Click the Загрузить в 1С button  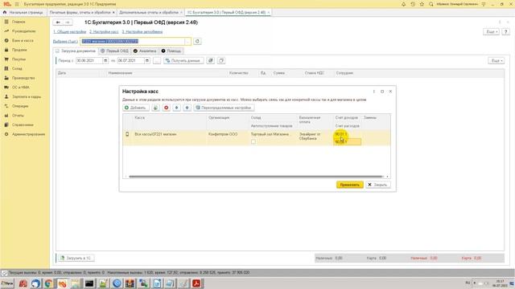coord(76,258)
